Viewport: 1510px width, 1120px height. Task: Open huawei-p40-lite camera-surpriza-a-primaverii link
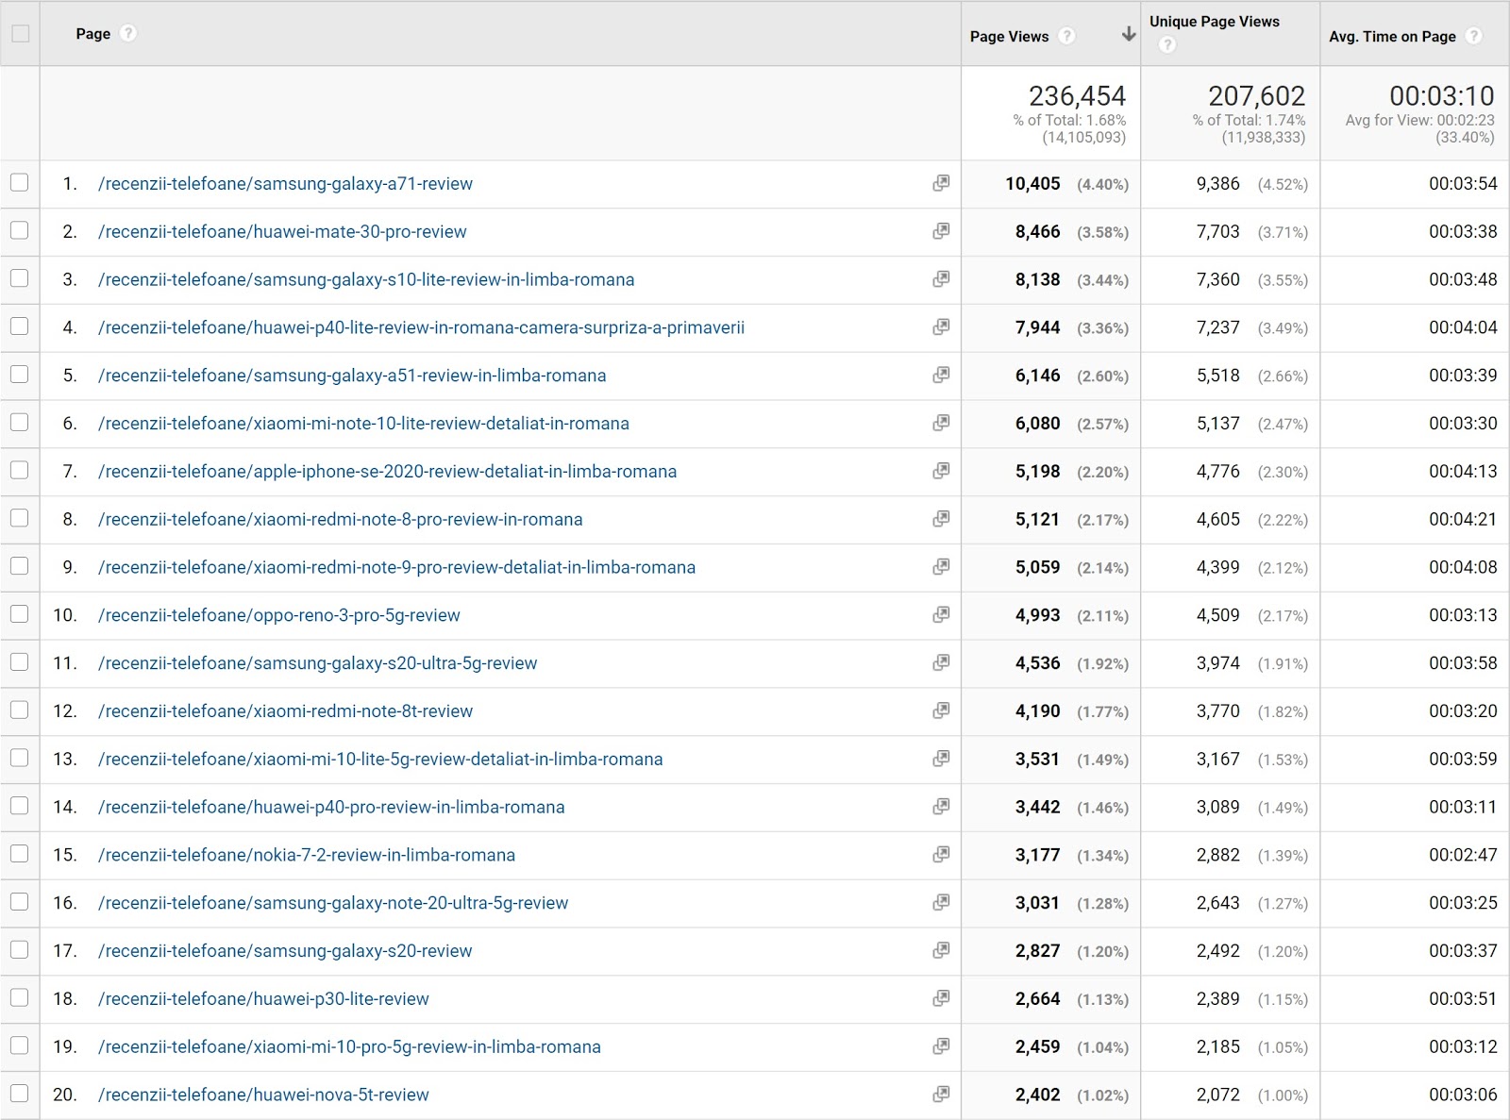pyautogui.click(x=421, y=328)
